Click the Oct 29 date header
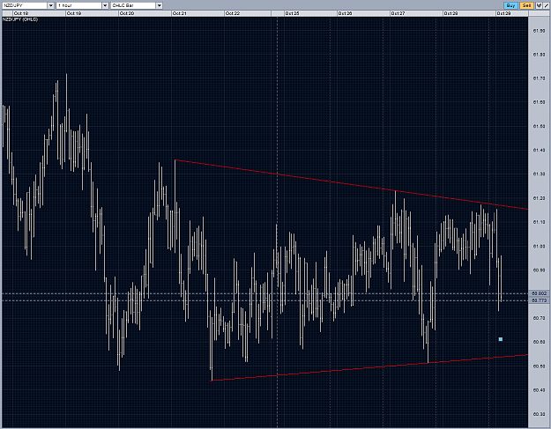The width and height of the screenshot is (551, 429). click(x=511, y=13)
